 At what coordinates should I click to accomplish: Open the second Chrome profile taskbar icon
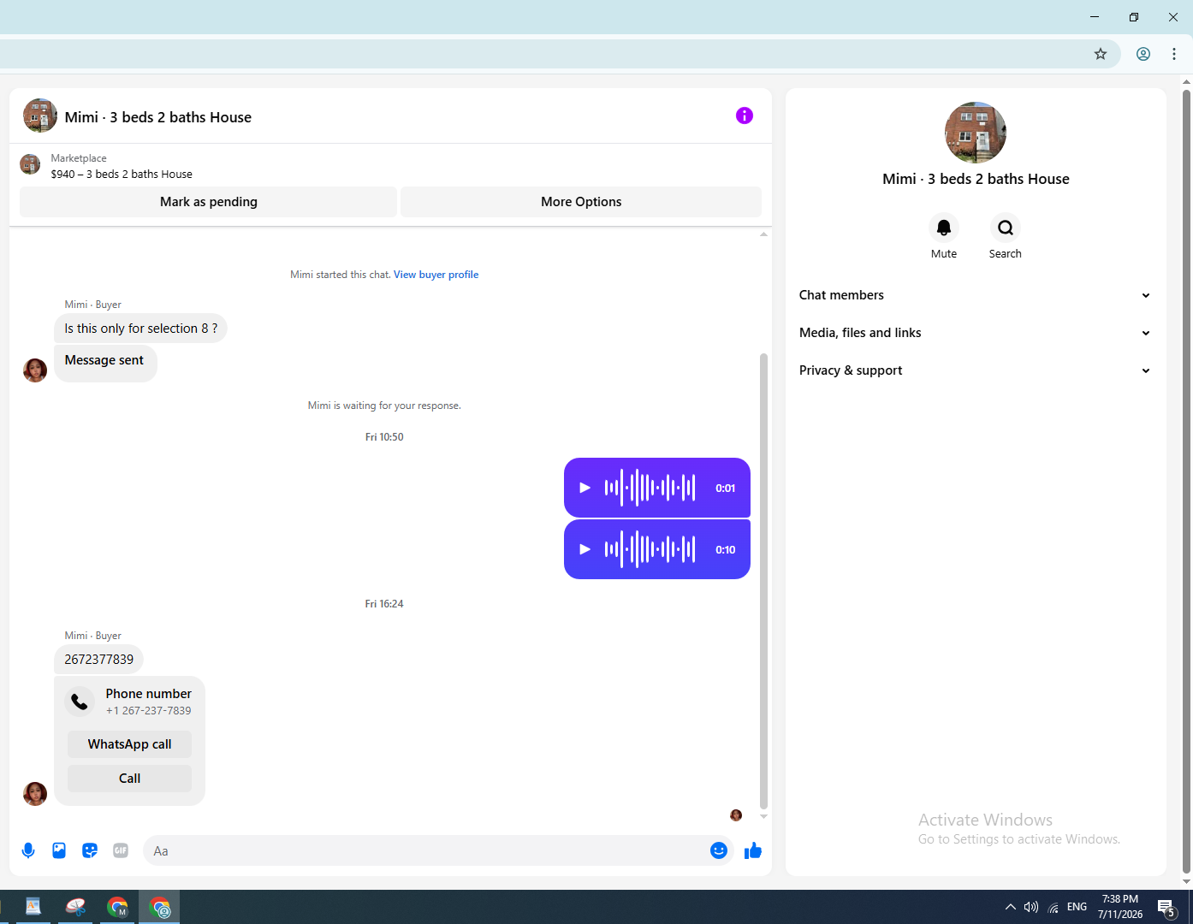pyautogui.click(x=160, y=907)
